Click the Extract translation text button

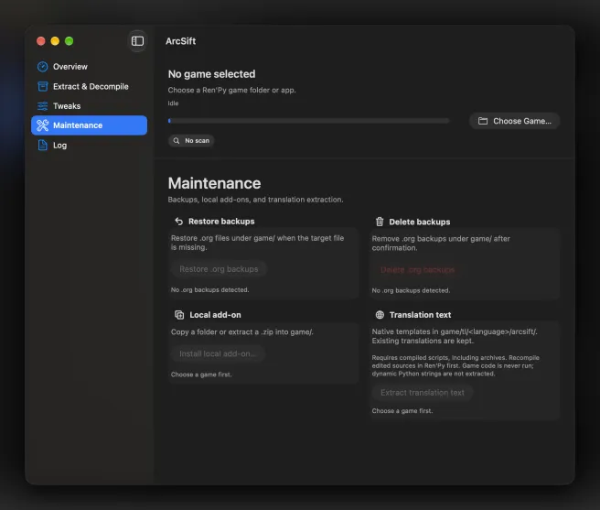point(422,393)
